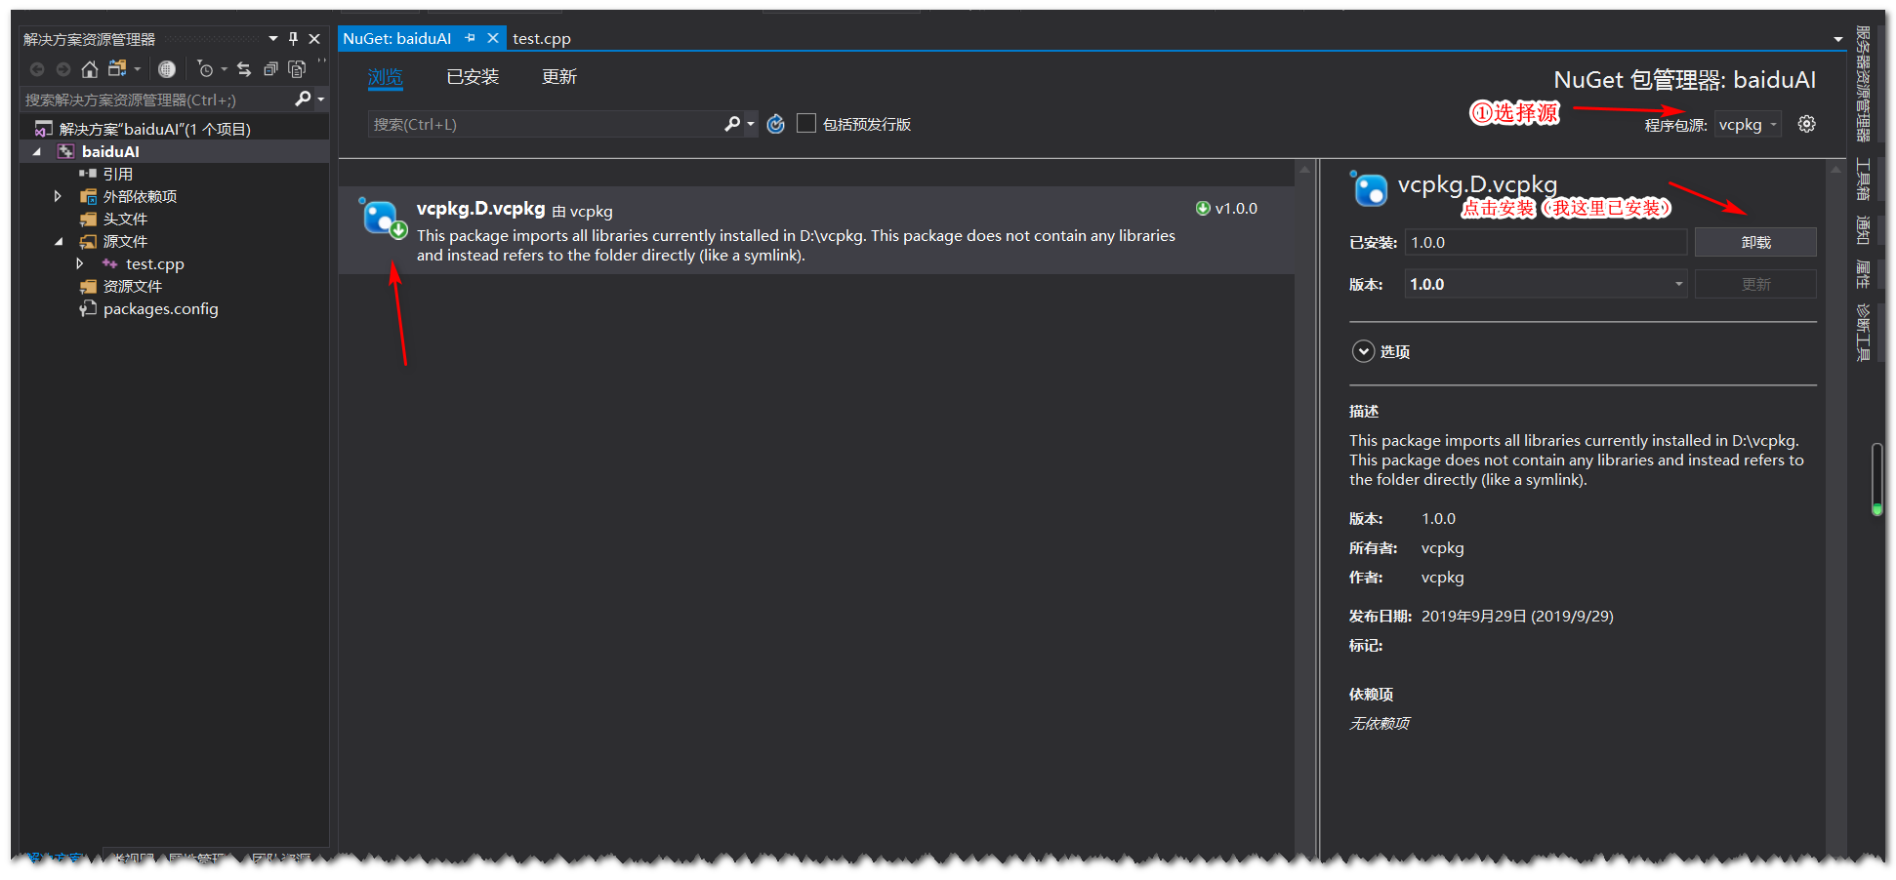Image resolution: width=1896 pixels, height=880 pixels.
Task: Click the refresh package list icon
Action: click(x=776, y=124)
